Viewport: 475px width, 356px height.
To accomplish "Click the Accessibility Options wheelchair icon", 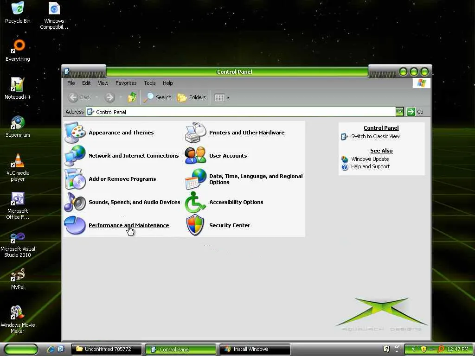I will tap(196, 202).
